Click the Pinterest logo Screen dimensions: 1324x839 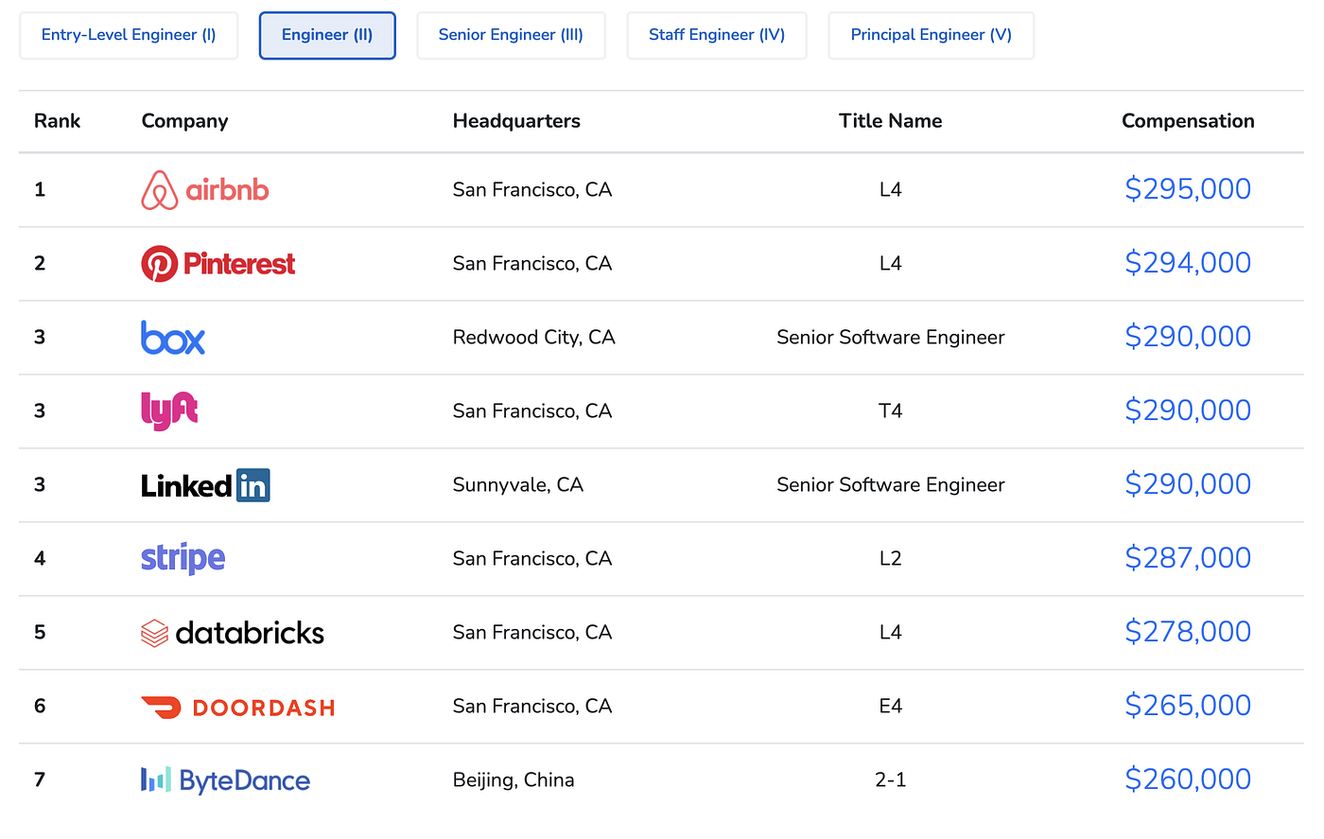tap(218, 264)
